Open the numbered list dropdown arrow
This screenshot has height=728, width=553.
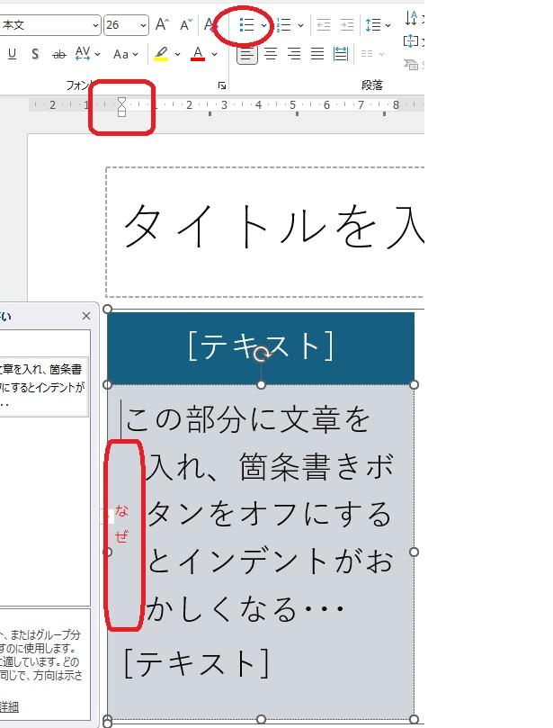click(300, 25)
